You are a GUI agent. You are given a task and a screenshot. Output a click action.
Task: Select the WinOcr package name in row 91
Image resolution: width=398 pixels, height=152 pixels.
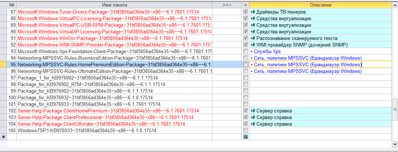click(103, 38)
